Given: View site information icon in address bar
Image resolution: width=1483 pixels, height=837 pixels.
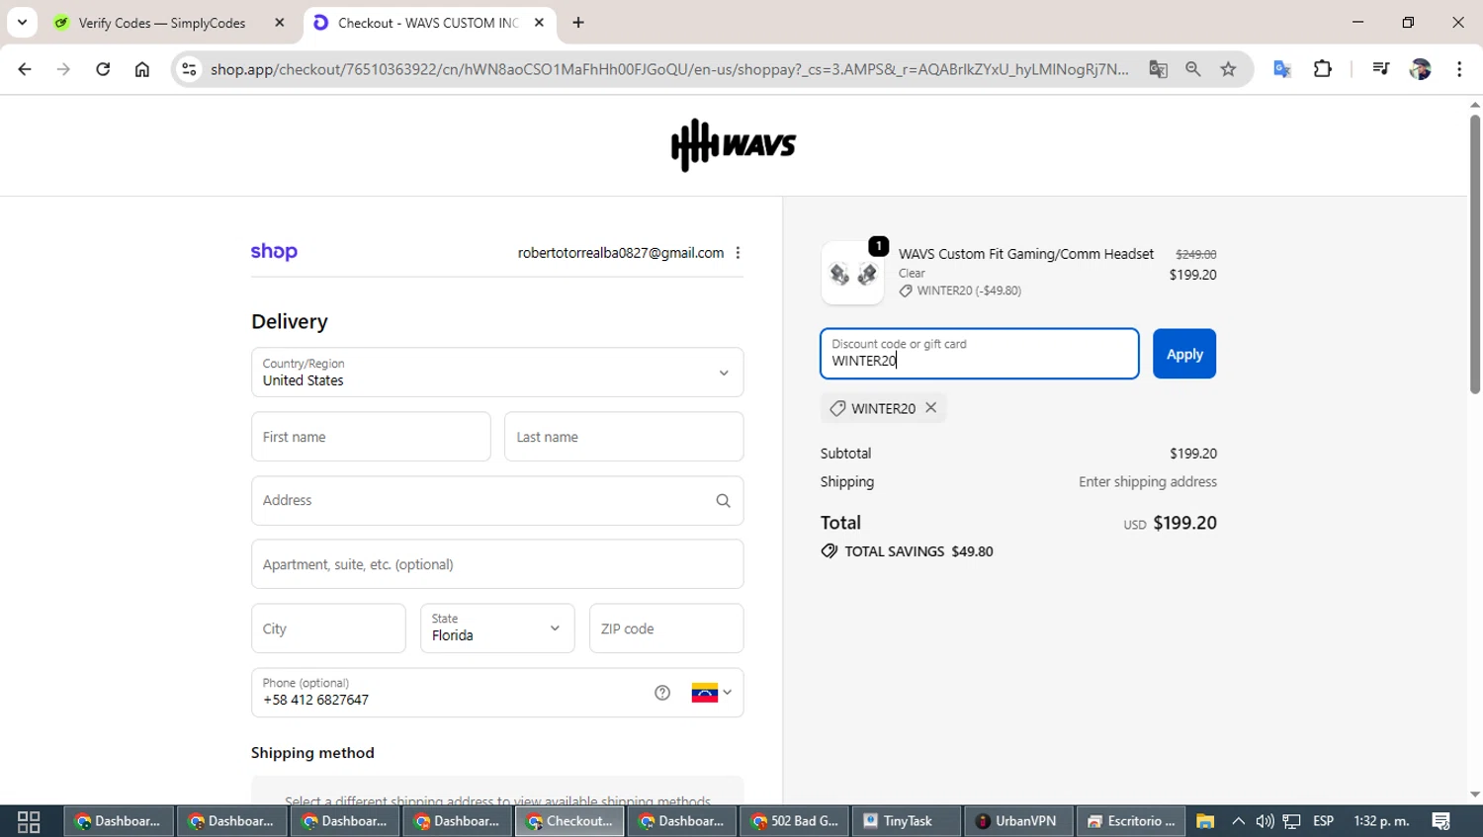Looking at the screenshot, I should coord(189,69).
